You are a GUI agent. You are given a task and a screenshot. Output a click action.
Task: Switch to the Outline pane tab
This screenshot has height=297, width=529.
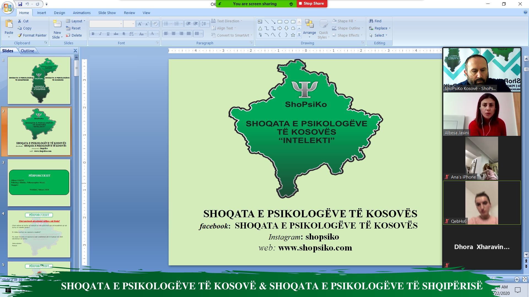[28, 51]
